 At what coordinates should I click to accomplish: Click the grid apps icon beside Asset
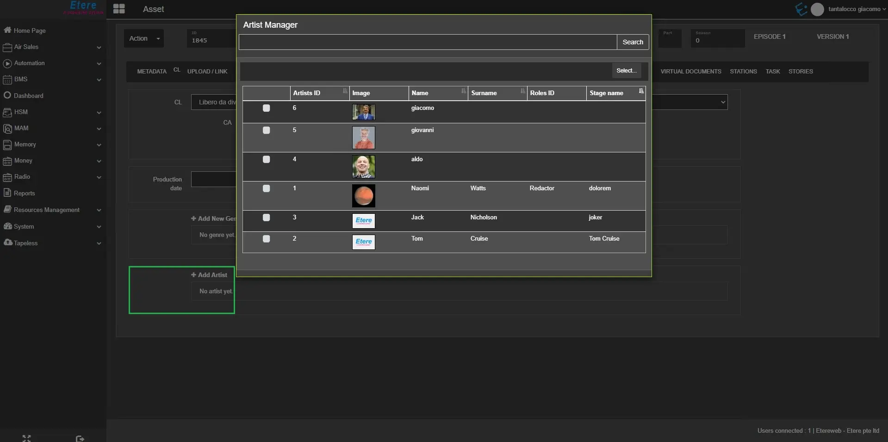119,9
